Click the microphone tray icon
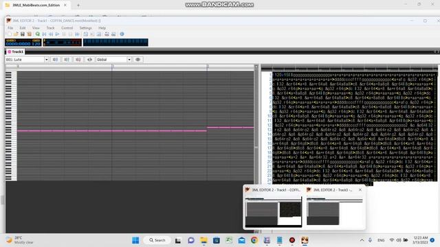 [370, 240]
